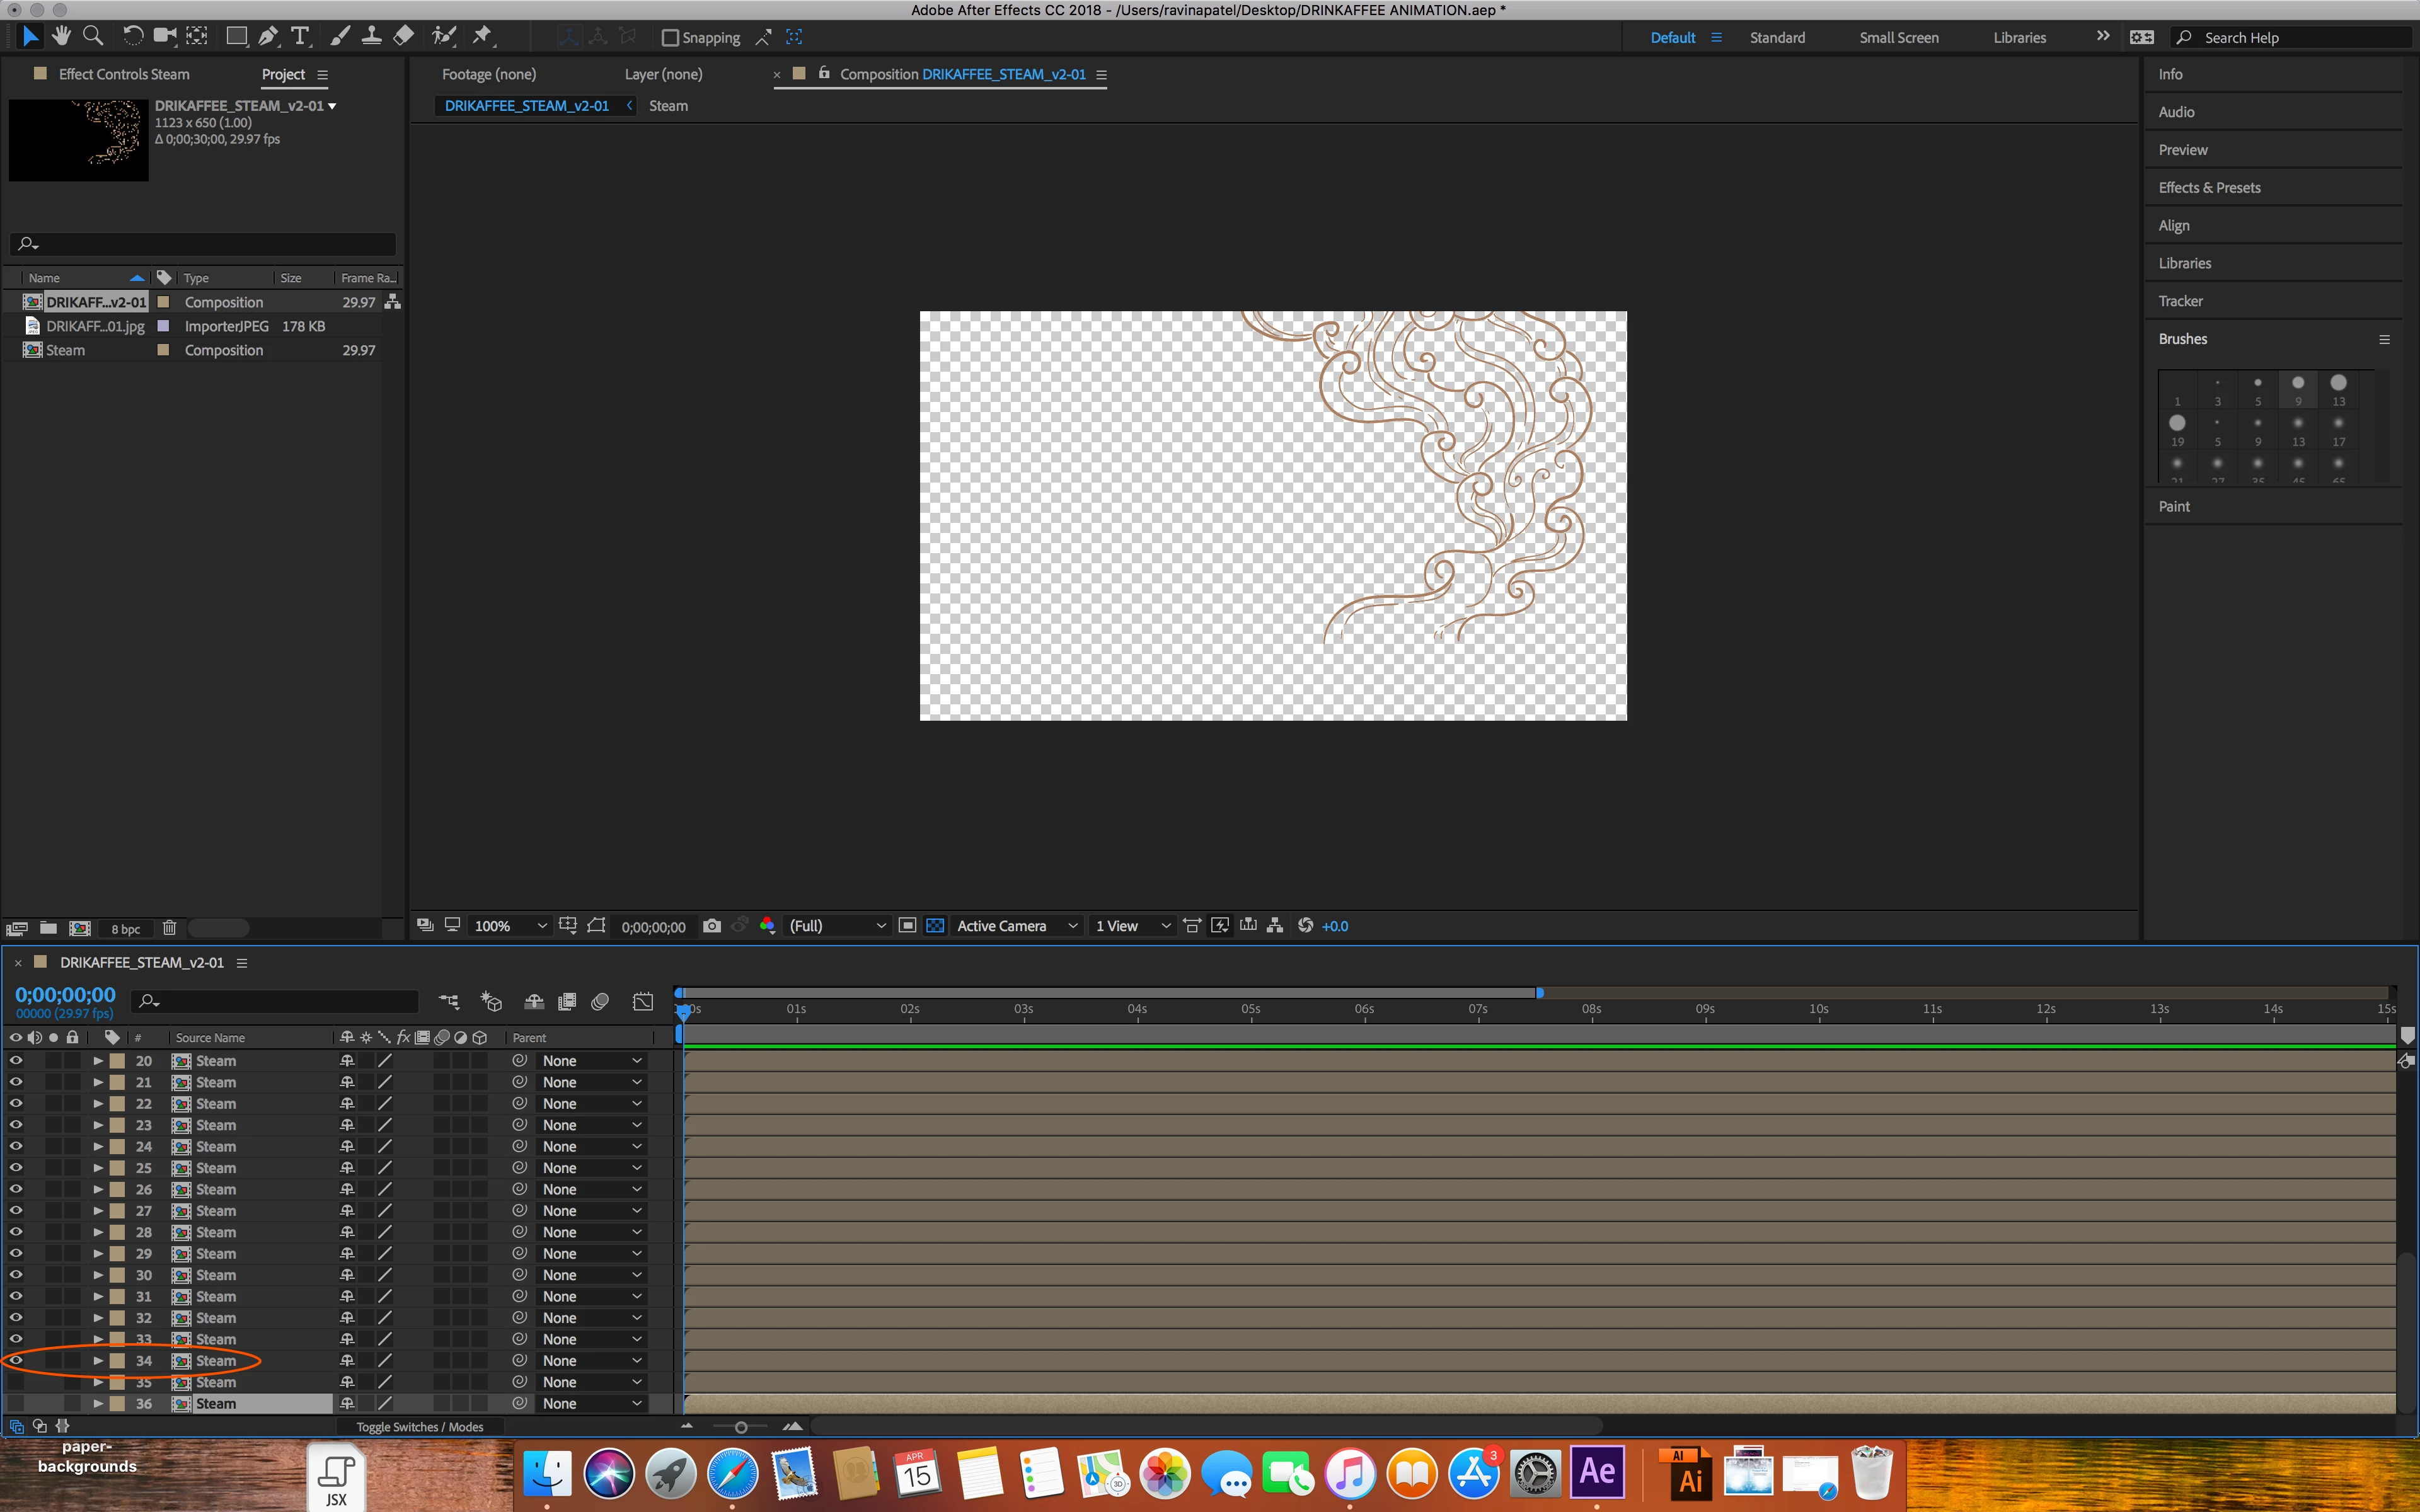This screenshot has height=1512, width=2420.
Task: Enable the Snapping checkbox
Action: point(671,38)
